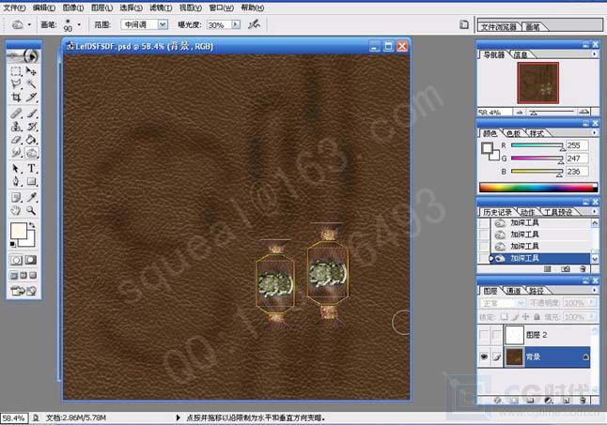Open the Layers panel flyout menu
Viewport: 607px width, 425px height.
[x=595, y=290]
